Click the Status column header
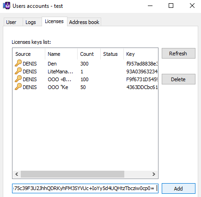This screenshot has height=197, width=201. coord(112,54)
